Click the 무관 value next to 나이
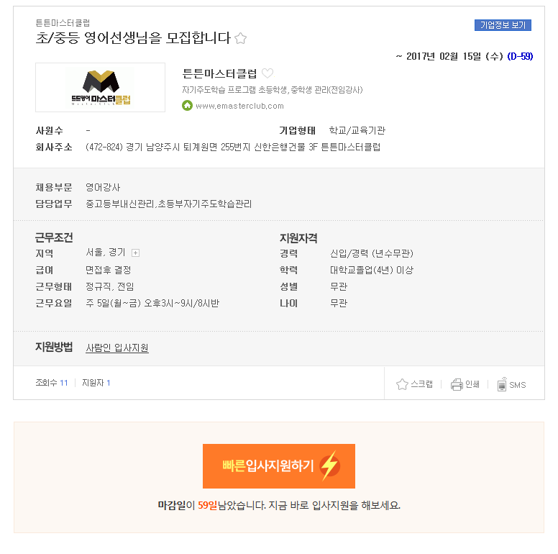This screenshot has width=558, height=554. 339,304
